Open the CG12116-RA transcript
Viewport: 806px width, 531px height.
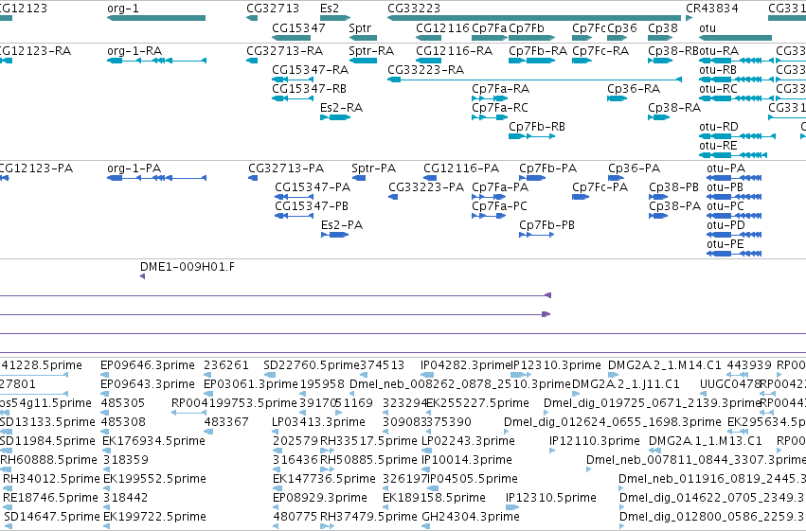pos(429,61)
